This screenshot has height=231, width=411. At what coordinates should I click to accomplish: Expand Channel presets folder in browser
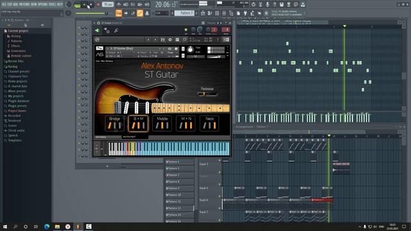pos(19,71)
